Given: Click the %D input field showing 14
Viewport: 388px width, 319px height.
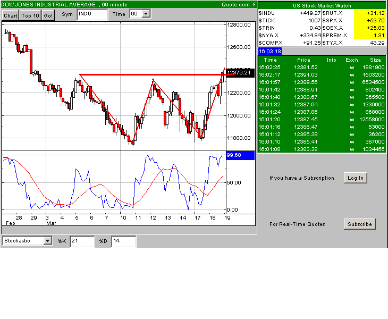Looking at the screenshot, I should point(124,241).
